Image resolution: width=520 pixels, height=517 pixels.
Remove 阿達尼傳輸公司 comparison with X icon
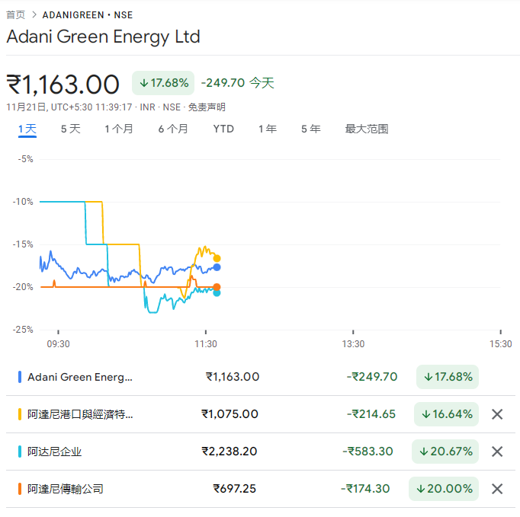[x=497, y=489]
